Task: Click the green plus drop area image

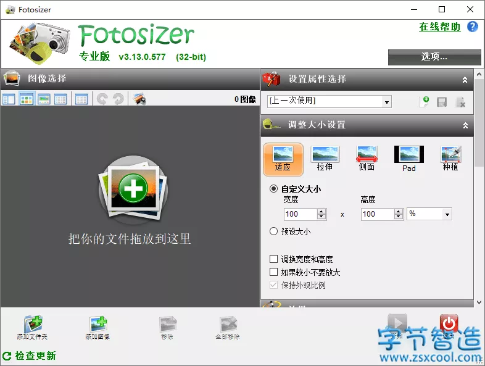Action: [x=133, y=189]
